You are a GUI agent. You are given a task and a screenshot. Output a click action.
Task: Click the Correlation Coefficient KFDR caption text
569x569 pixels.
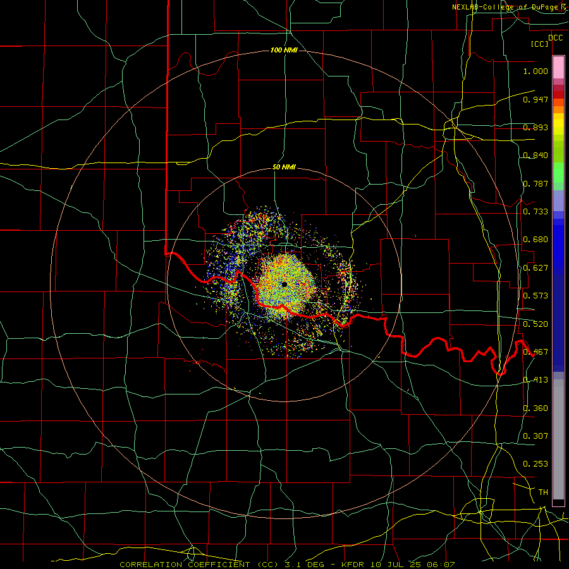[287, 565]
